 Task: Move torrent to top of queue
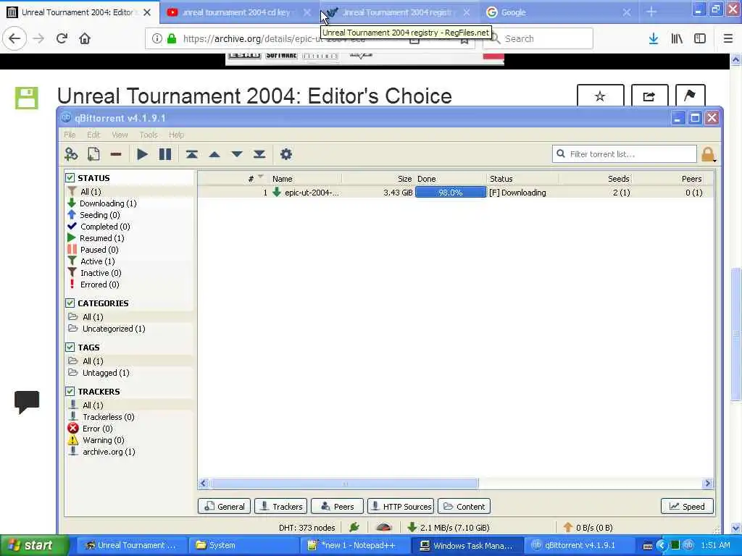[191, 154]
